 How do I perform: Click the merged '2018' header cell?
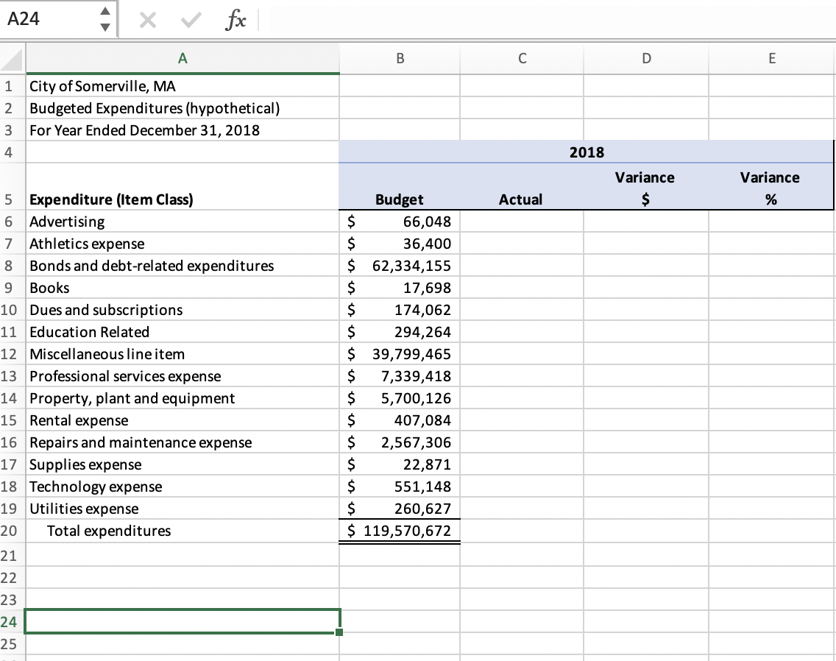[x=587, y=152]
